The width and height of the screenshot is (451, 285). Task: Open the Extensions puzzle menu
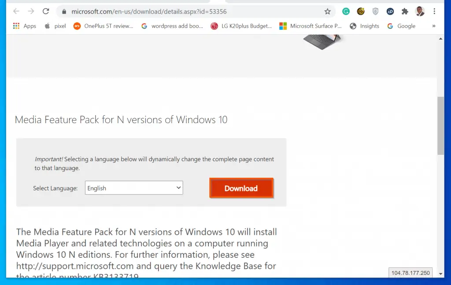coord(405,11)
